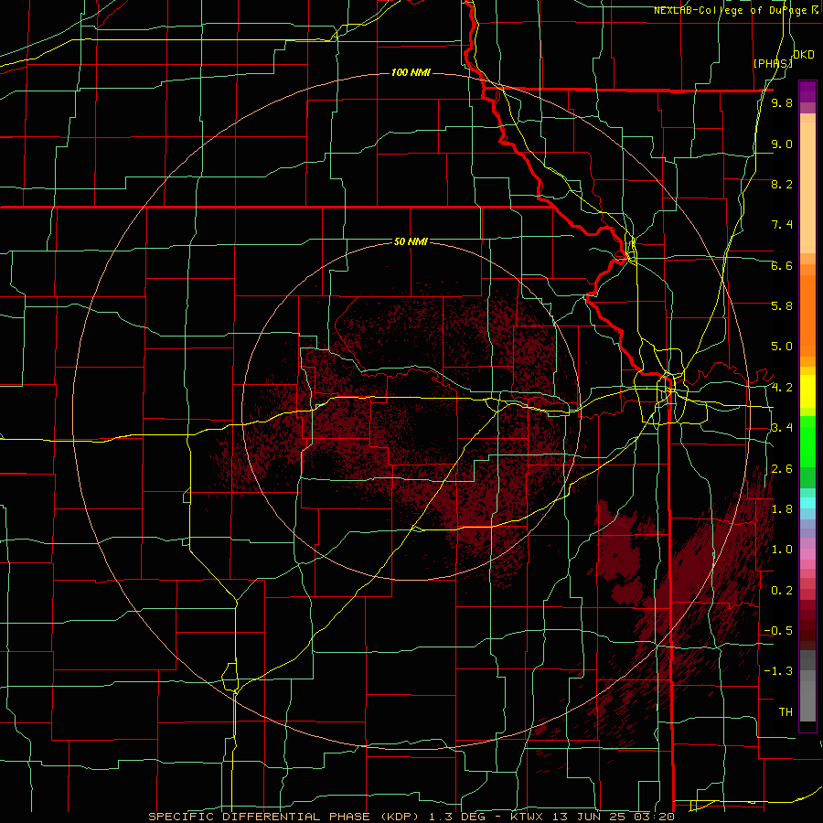Viewport: 823px width, 823px height.
Task: Click the 5.8 value on the color scale
Action: coord(782,306)
